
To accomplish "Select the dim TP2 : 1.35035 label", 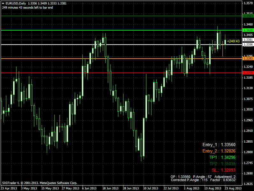I will [222, 164].
